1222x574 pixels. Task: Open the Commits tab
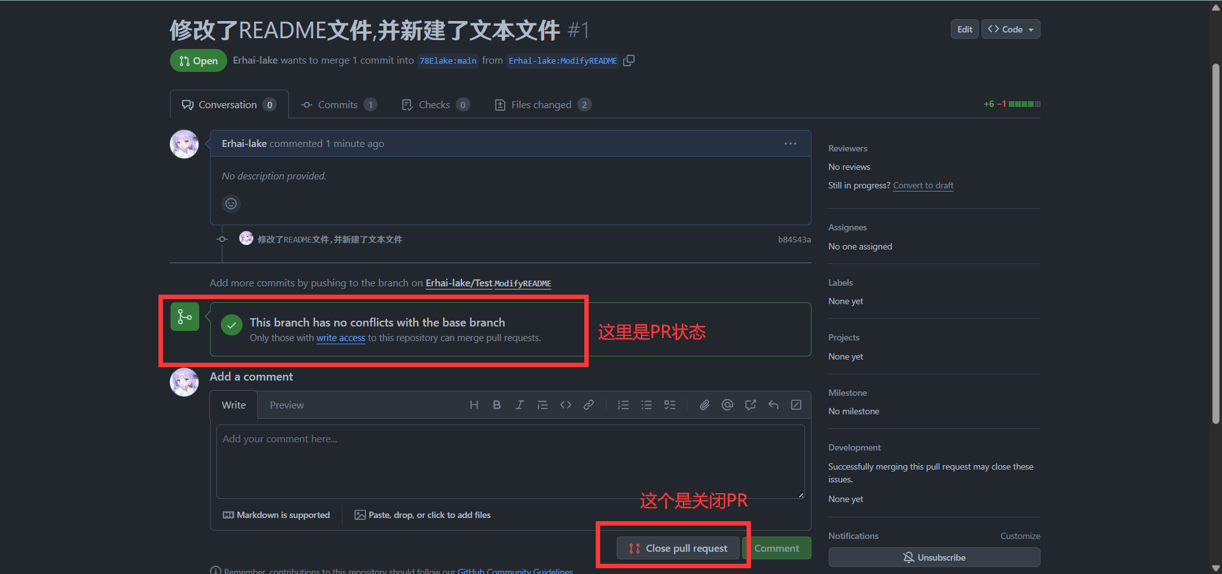pos(338,105)
